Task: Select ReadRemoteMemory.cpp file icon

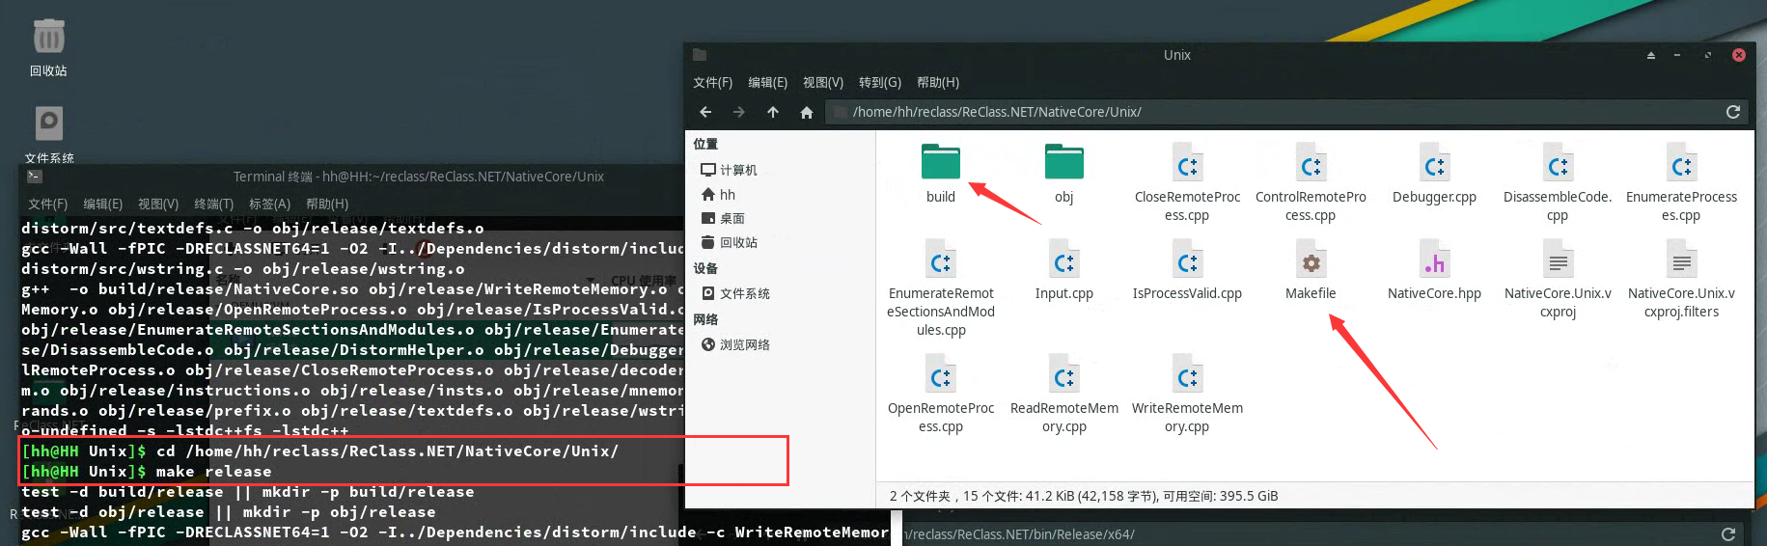Action: click(1063, 373)
